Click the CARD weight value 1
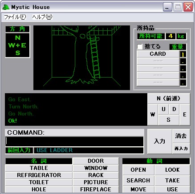Viewport: 195px width, 194px height. (x=183, y=54)
